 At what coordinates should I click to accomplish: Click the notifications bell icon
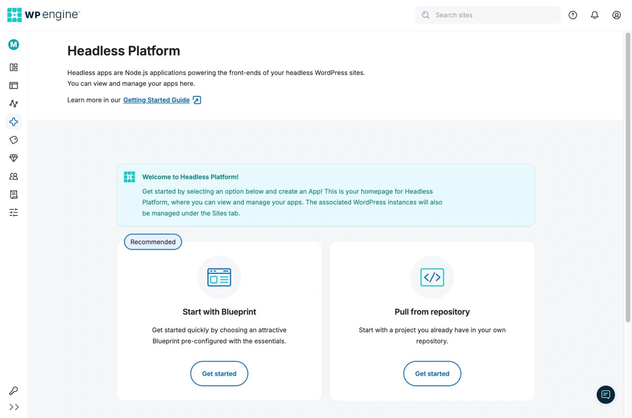[594, 15]
